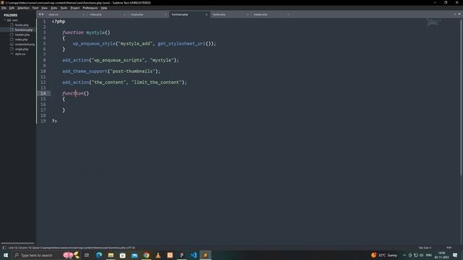The image size is (463, 260).
Task: Open header.php in the sidebar
Action: 22,35
